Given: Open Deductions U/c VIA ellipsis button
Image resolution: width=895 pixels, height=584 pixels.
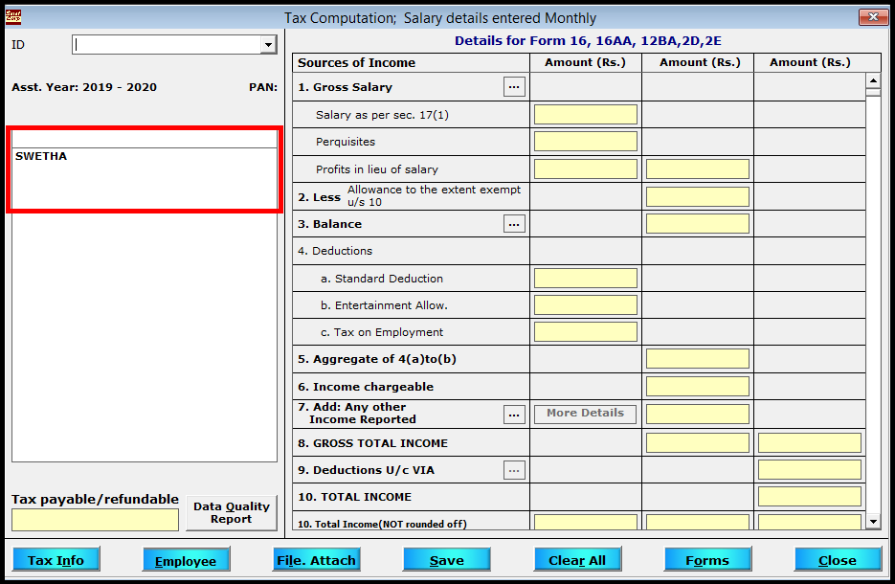Looking at the screenshot, I should pos(514,470).
